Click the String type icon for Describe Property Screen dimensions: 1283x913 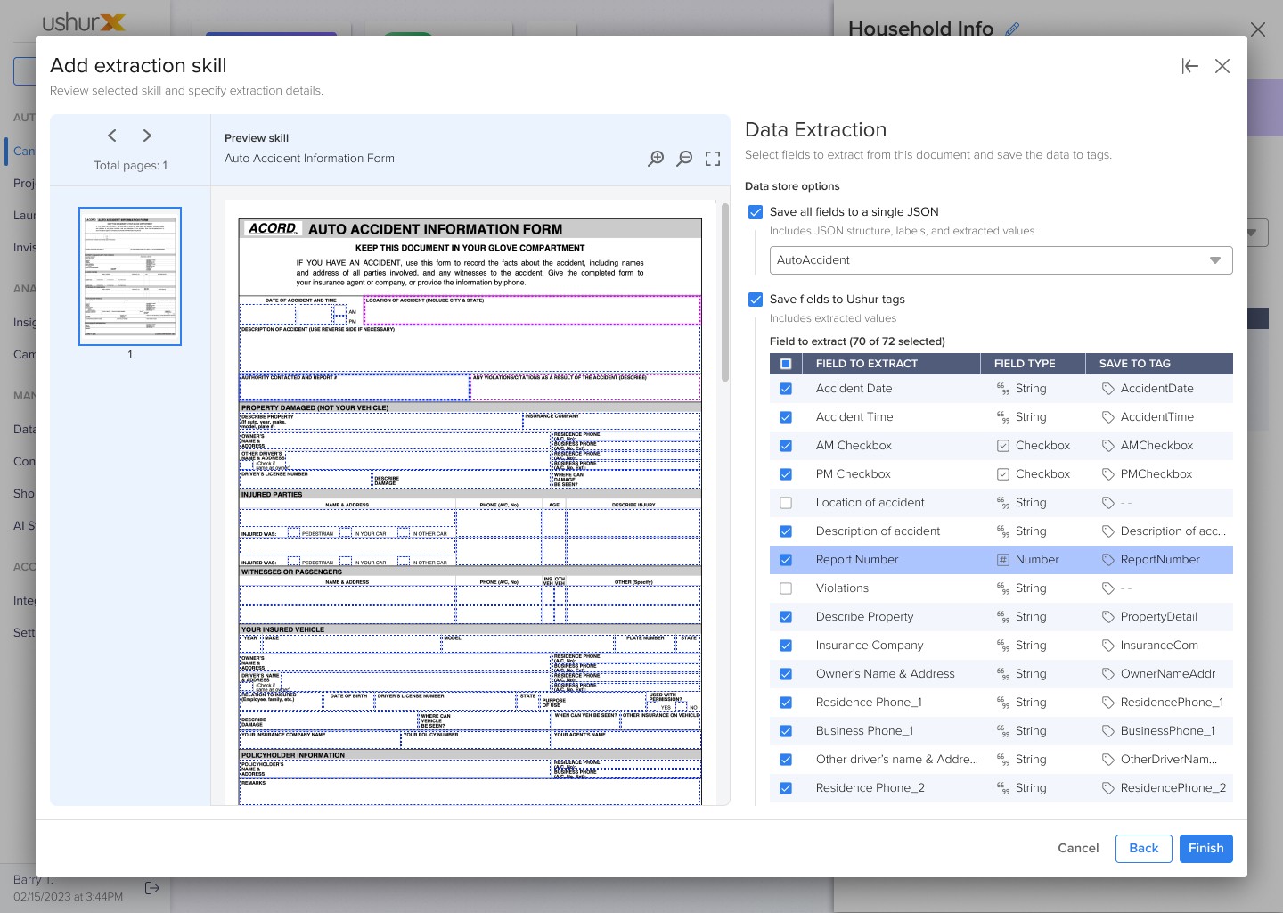(1003, 617)
